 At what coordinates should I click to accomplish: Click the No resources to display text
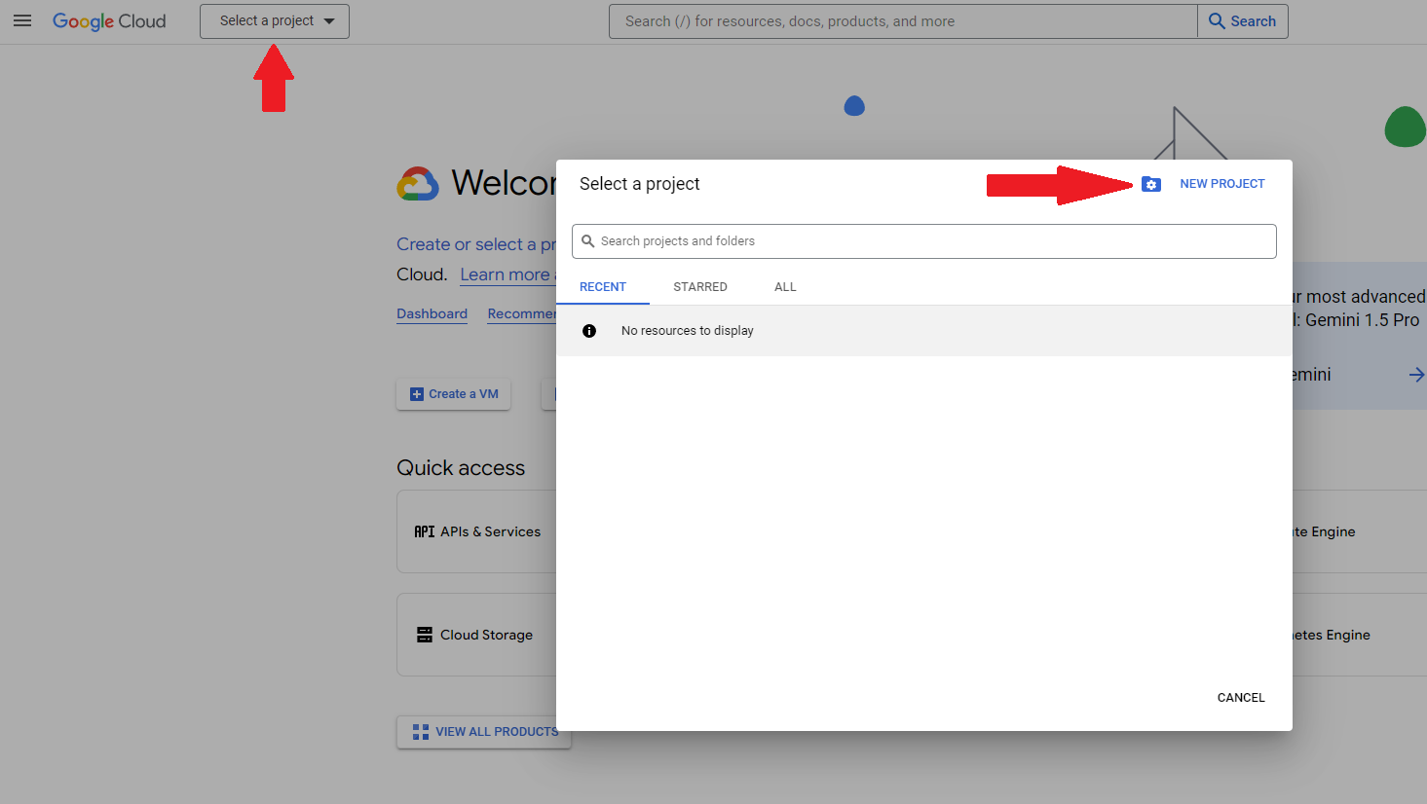coord(688,331)
